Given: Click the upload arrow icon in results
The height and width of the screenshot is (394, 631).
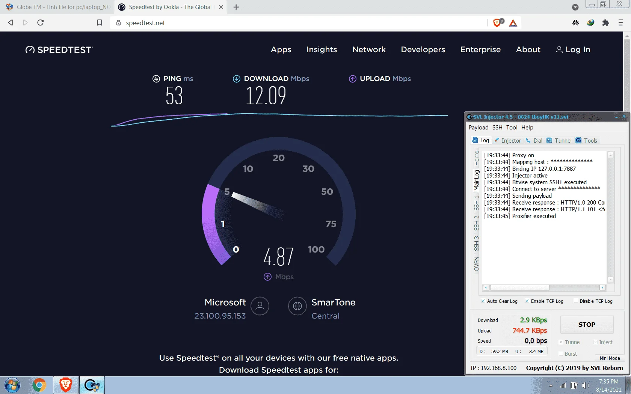Looking at the screenshot, I should (353, 79).
